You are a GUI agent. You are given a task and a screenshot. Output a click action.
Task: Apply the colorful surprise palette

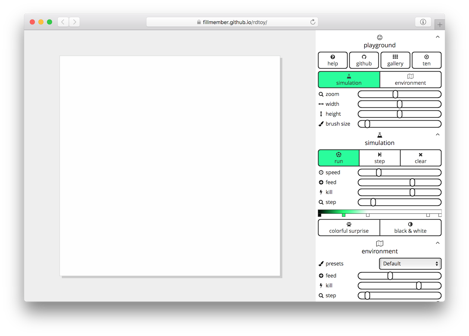pos(349,228)
